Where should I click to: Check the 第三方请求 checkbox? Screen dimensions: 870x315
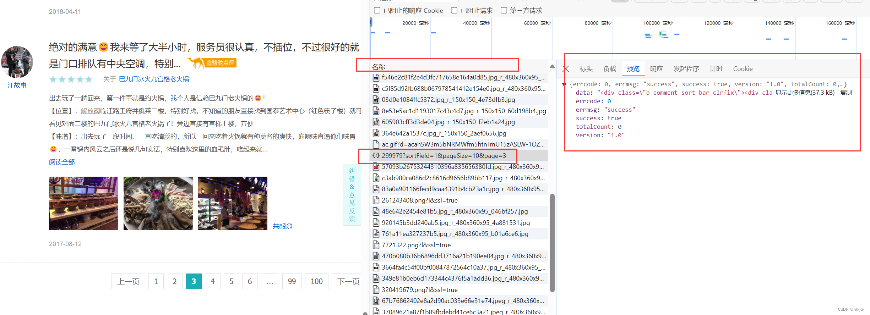coord(504,10)
